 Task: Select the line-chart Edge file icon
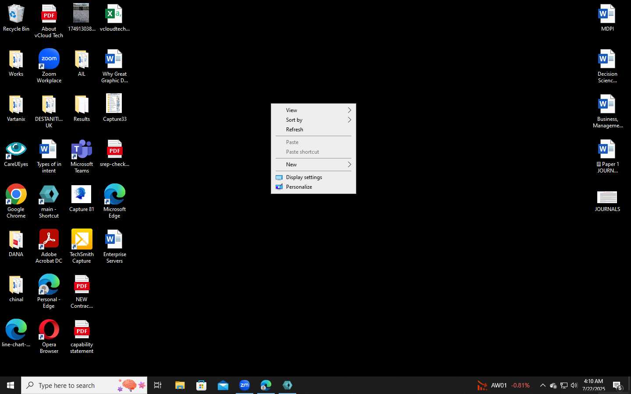[16, 334]
